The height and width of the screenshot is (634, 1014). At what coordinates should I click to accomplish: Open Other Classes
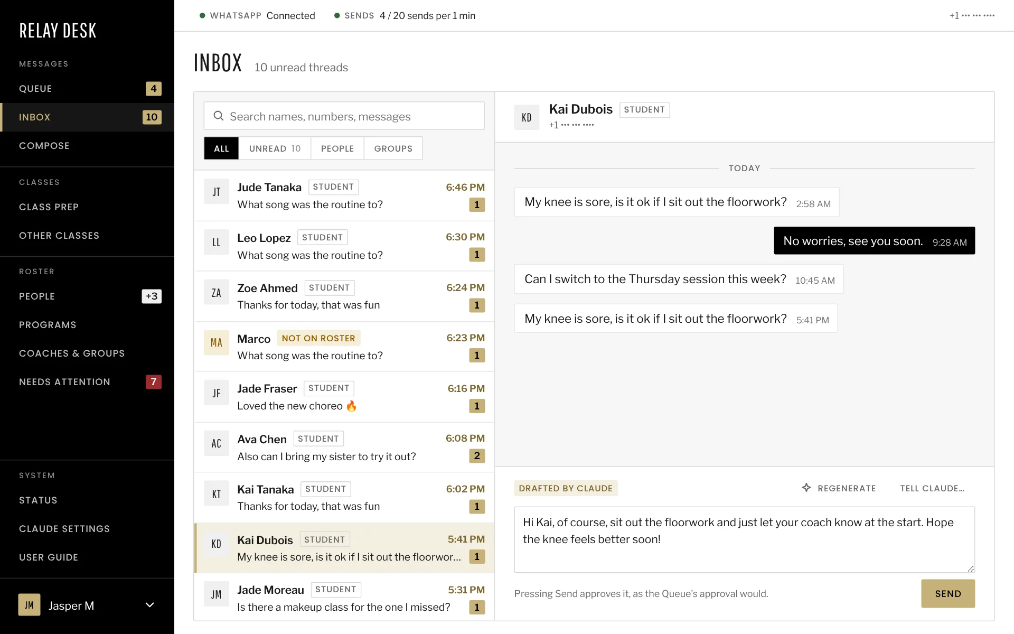pyautogui.click(x=87, y=236)
